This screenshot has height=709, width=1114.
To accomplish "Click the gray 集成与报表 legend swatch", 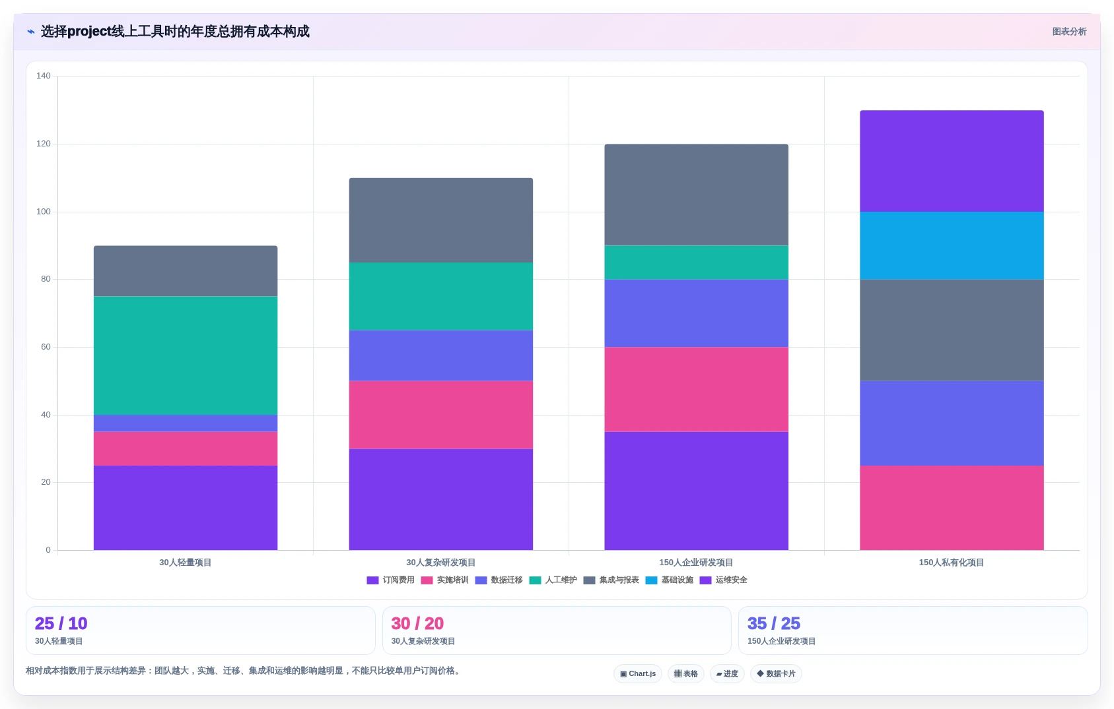I will pos(589,580).
